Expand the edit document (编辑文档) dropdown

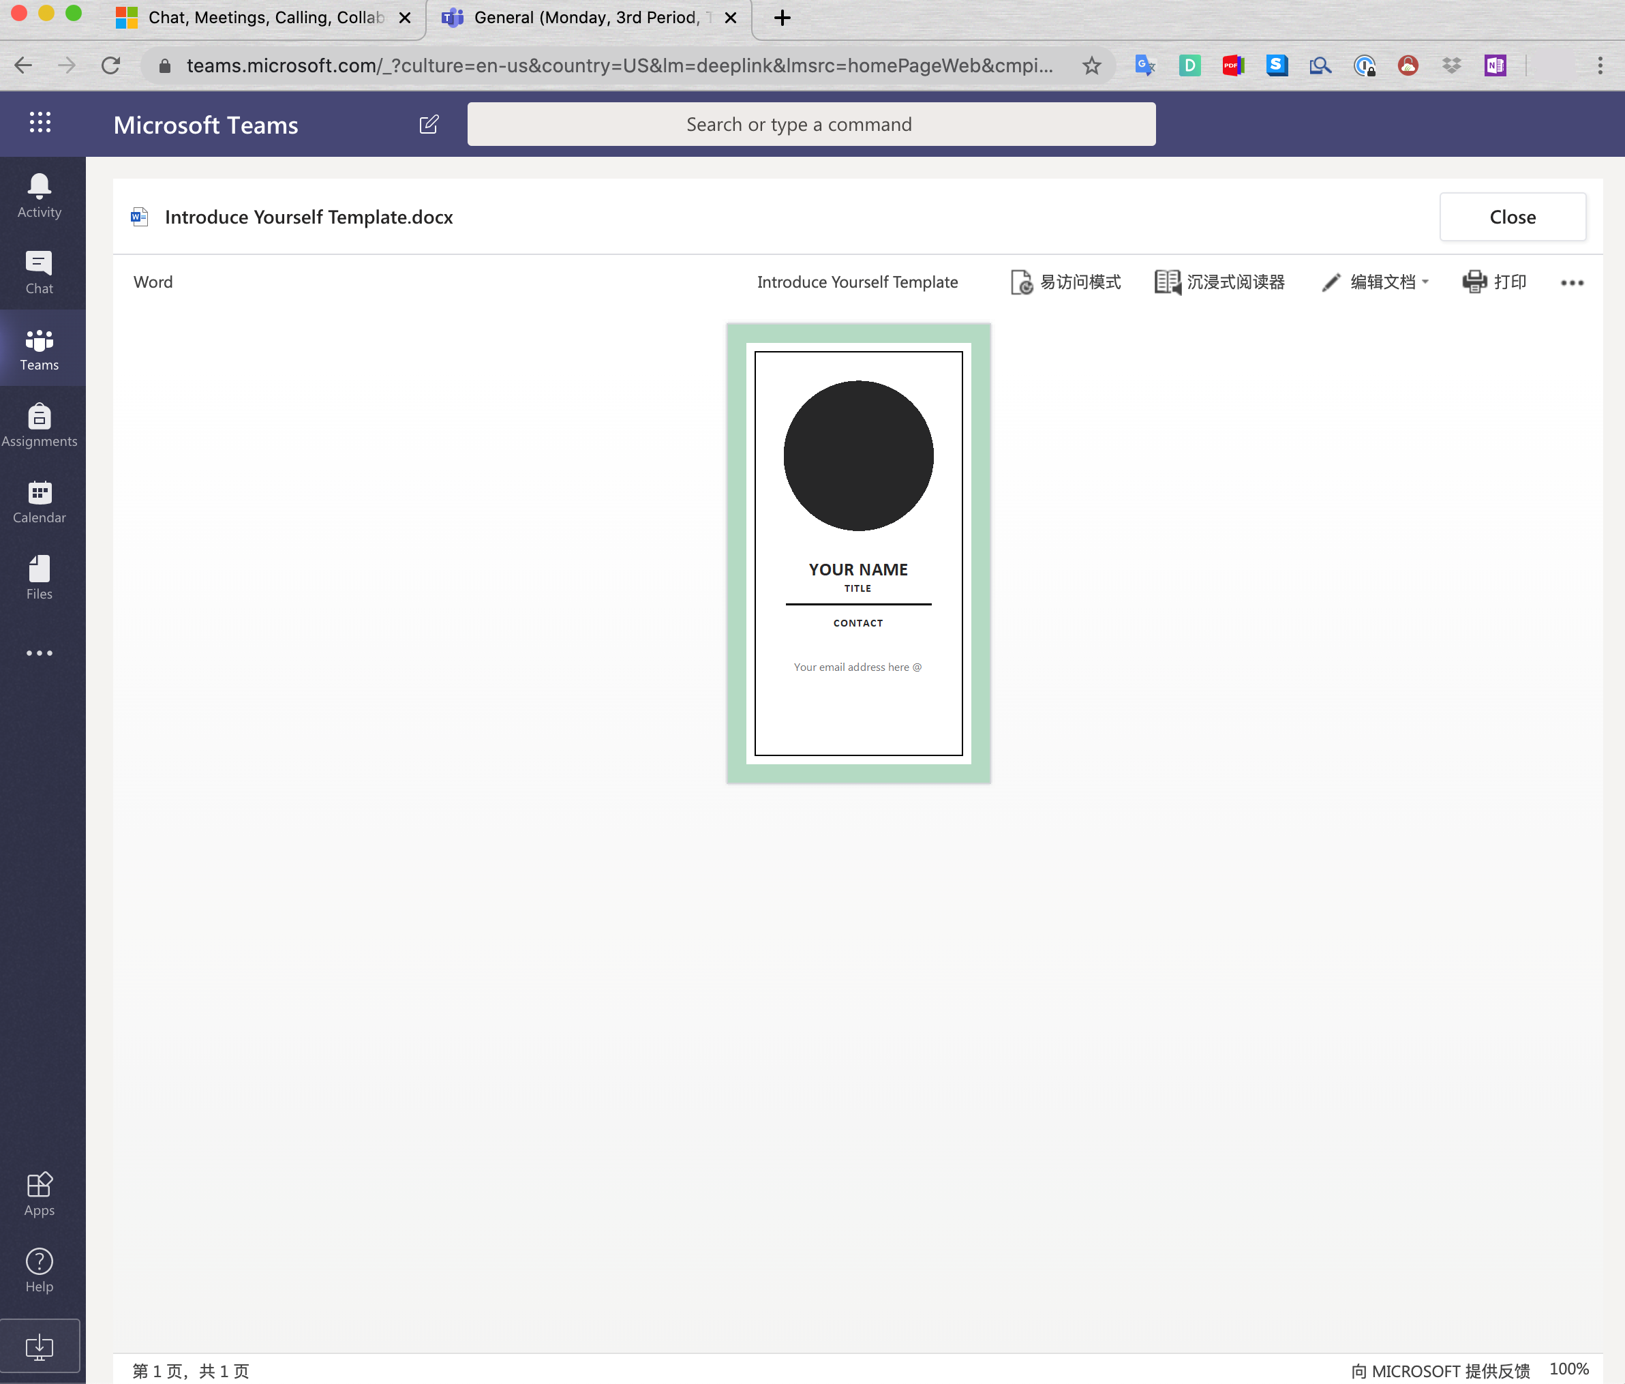pyautogui.click(x=1376, y=282)
